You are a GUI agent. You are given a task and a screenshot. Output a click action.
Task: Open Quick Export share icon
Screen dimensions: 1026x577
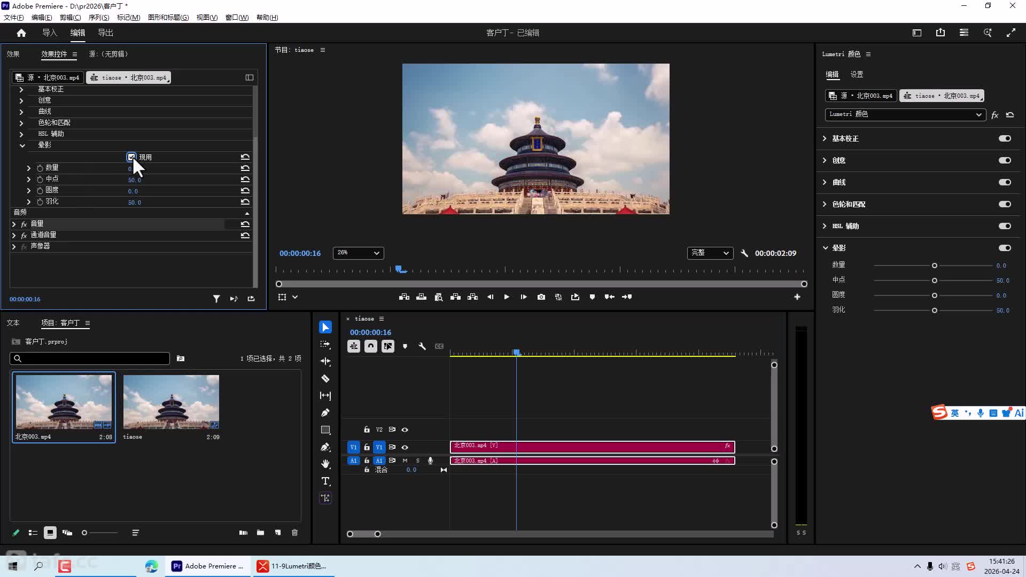click(x=941, y=33)
